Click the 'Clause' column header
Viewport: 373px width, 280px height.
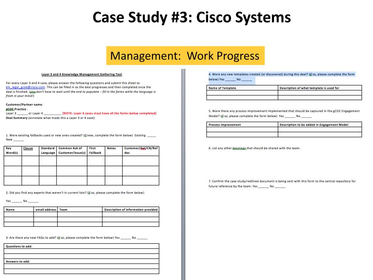tap(30, 151)
